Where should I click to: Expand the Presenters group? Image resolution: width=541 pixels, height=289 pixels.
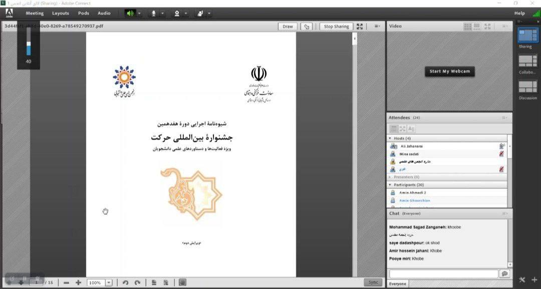pos(390,177)
